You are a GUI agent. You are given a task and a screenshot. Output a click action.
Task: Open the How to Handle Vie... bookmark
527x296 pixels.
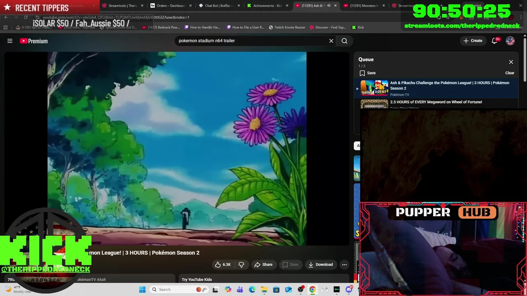tap(203, 27)
